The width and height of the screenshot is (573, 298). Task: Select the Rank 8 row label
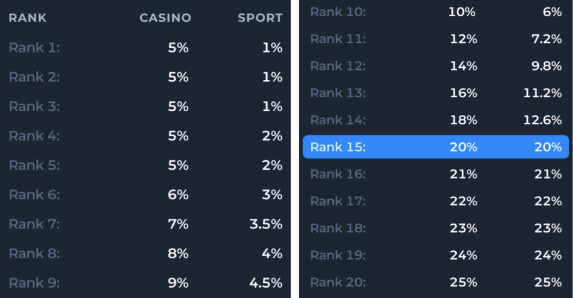(x=34, y=253)
